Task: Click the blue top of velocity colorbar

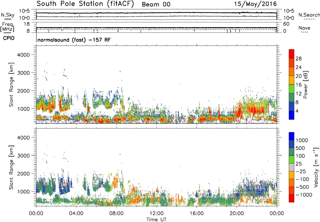Action: 292,136
